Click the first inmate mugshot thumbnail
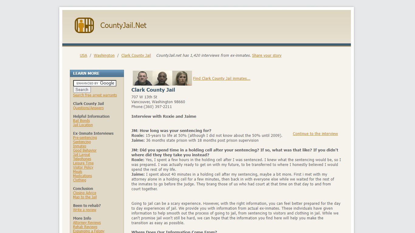Screen dimensions: 415x233 [142, 78]
